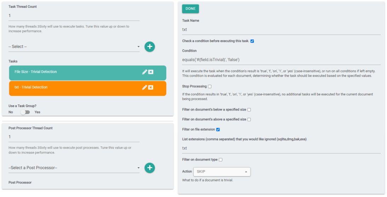
Task: Toggle the Use a Task Group switch
Action: [x=25, y=112]
